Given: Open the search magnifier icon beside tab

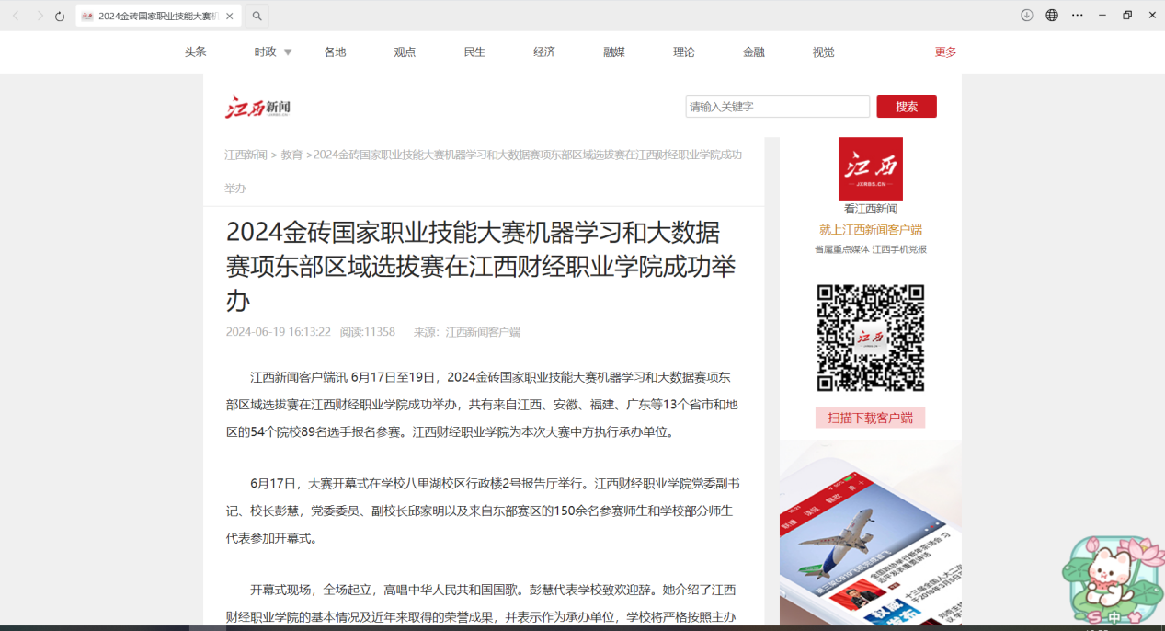Looking at the screenshot, I should coord(257,16).
